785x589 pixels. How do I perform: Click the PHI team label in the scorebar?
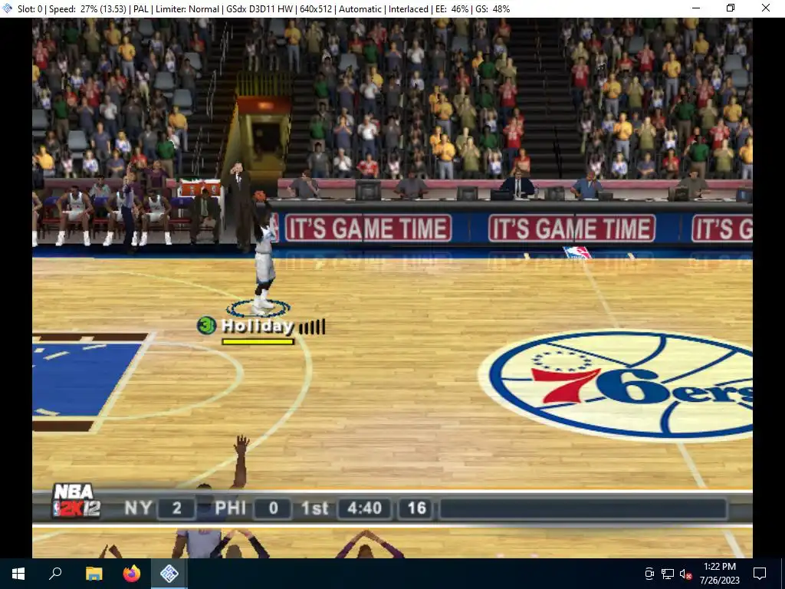(x=230, y=508)
